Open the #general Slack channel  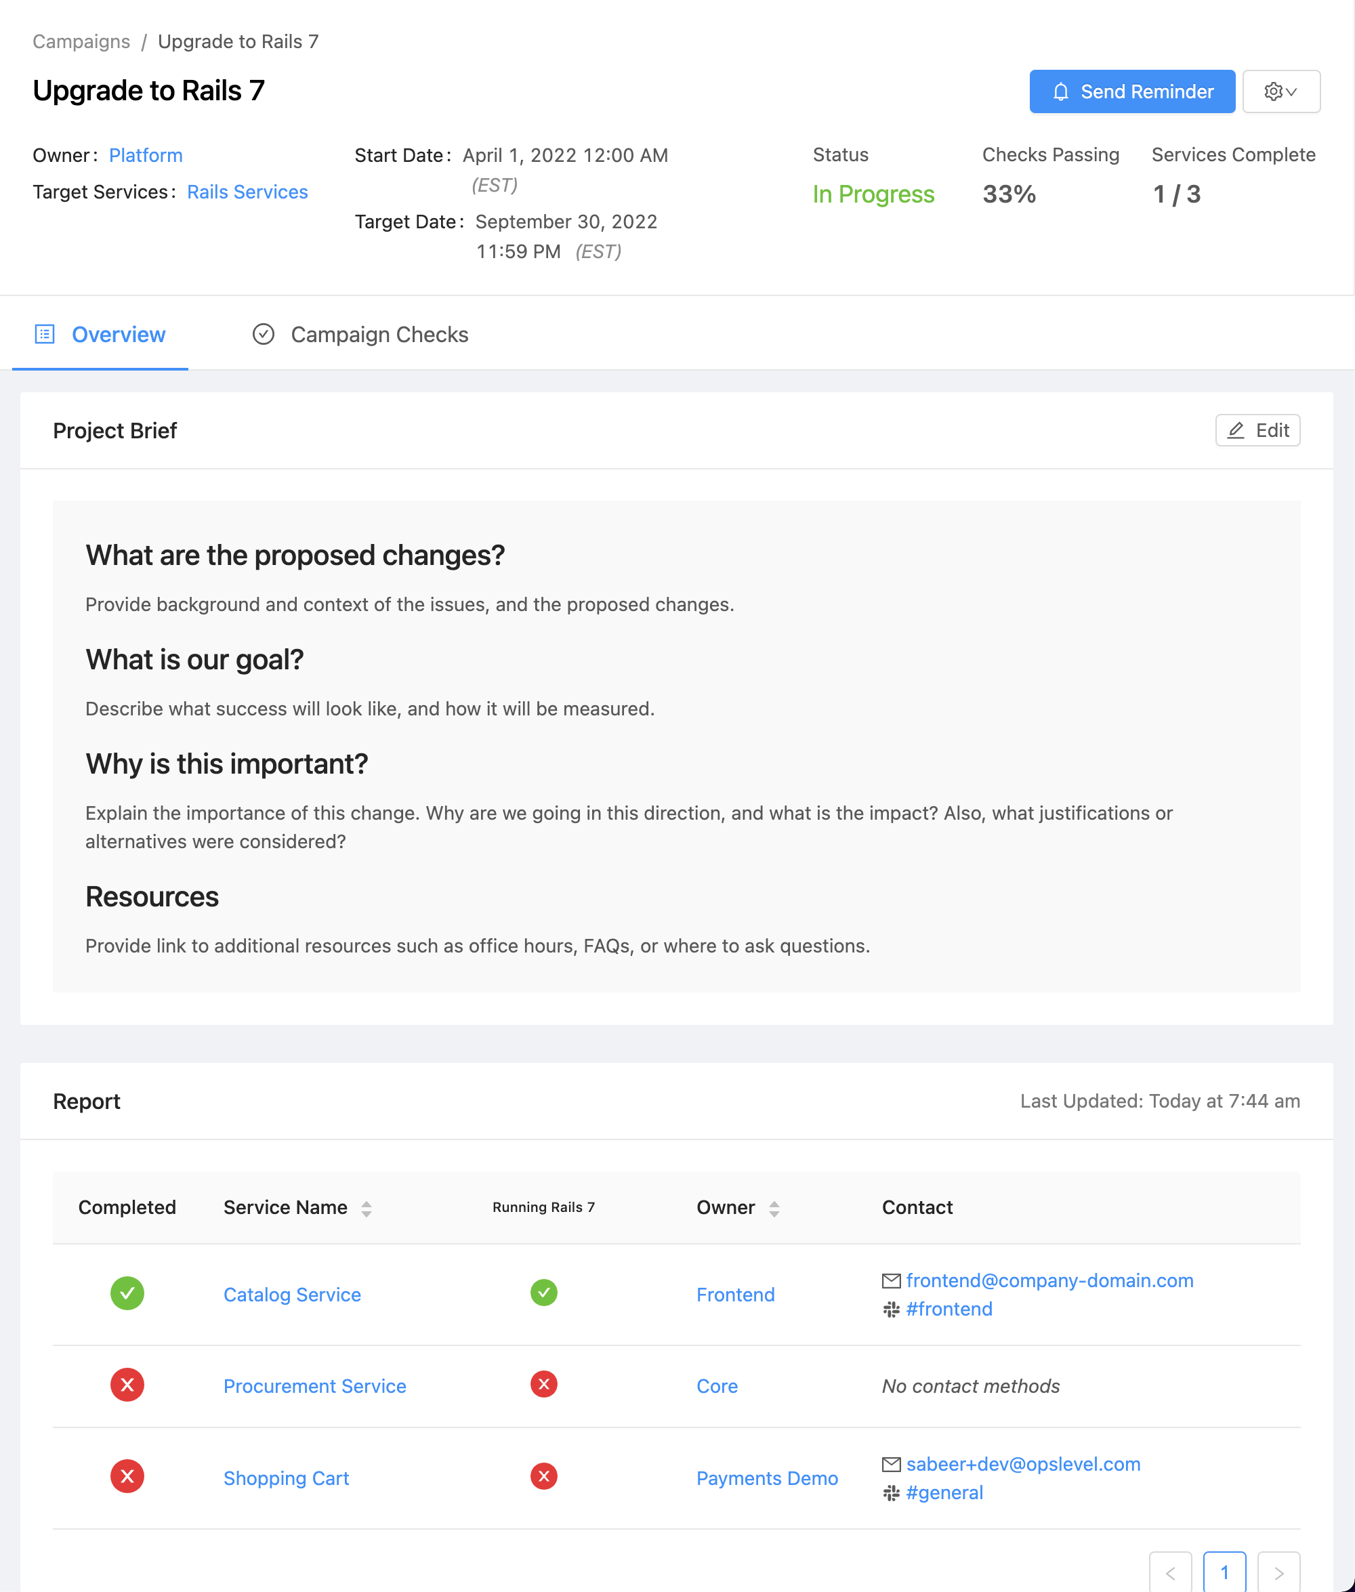(x=944, y=1492)
